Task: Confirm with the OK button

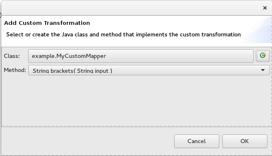Action: (x=245, y=141)
